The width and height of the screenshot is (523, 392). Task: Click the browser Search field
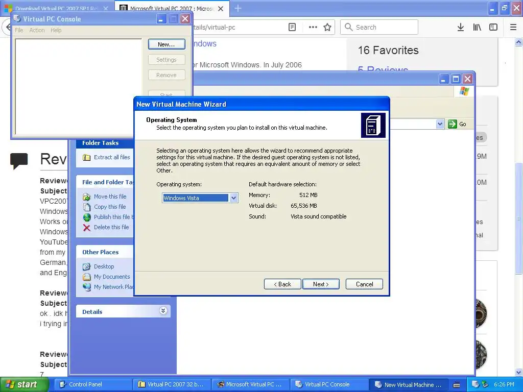click(379, 28)
